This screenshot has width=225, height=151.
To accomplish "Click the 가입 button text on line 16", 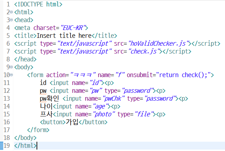I will click(72, 122).
